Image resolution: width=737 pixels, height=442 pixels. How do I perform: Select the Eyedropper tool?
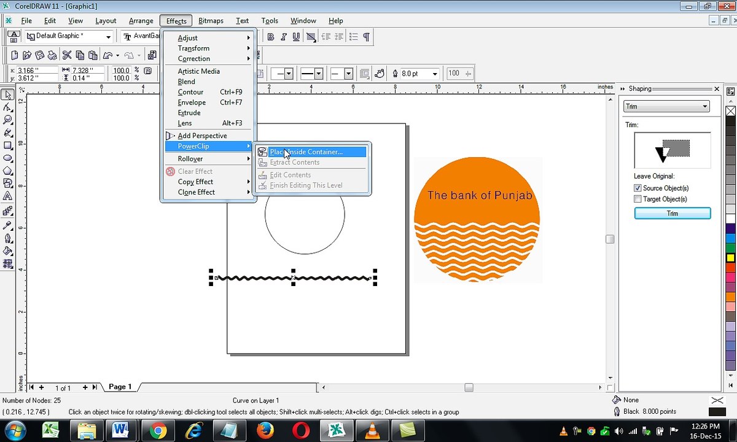pos(8,225)
